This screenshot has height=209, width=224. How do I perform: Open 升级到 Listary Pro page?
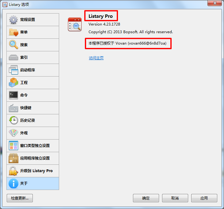33,171
